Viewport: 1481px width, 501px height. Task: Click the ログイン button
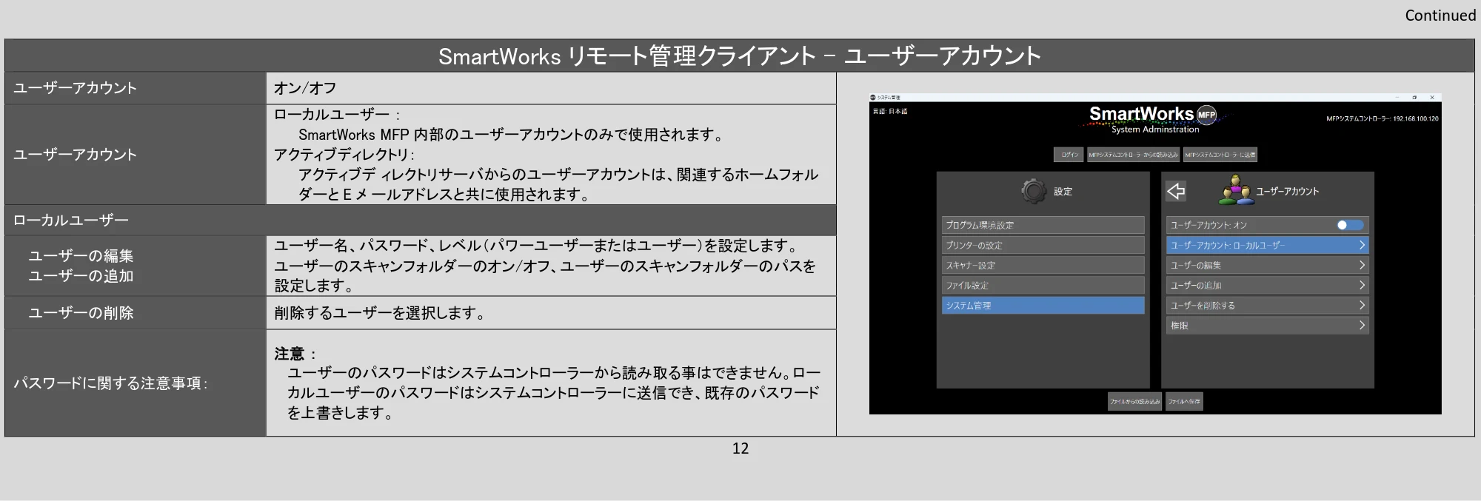(1069, 155)
